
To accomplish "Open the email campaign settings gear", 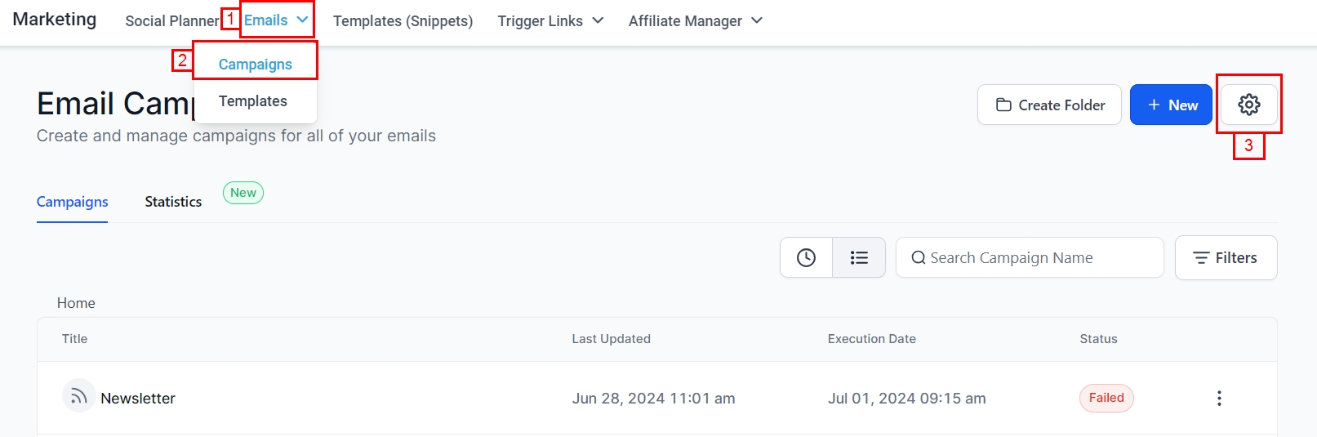I will 1248,105.
